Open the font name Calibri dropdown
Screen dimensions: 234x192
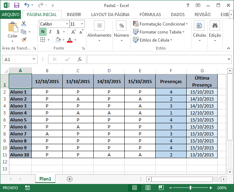click(x=67, y=24)
